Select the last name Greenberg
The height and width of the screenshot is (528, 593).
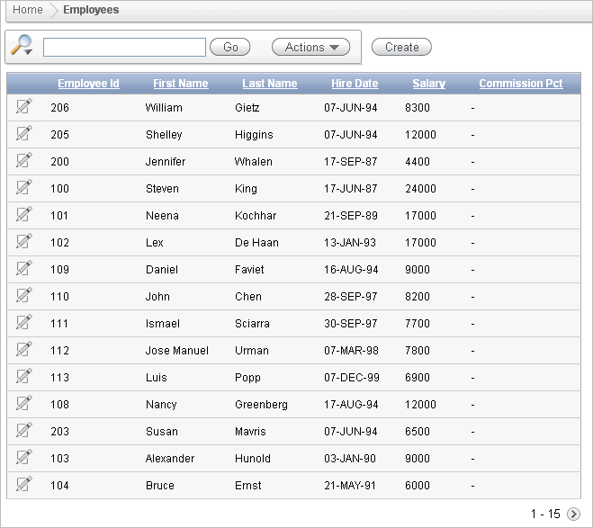pyautogui.click(x=261, y=405)
